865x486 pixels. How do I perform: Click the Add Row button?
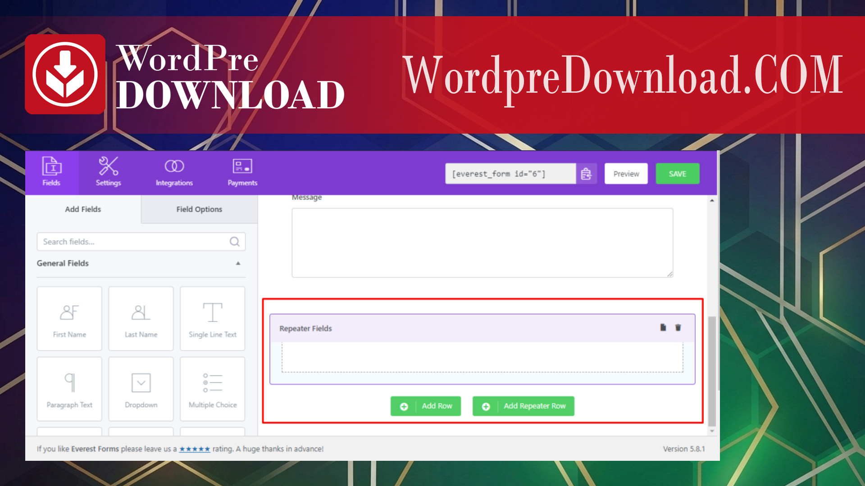(x=426, y=406)
